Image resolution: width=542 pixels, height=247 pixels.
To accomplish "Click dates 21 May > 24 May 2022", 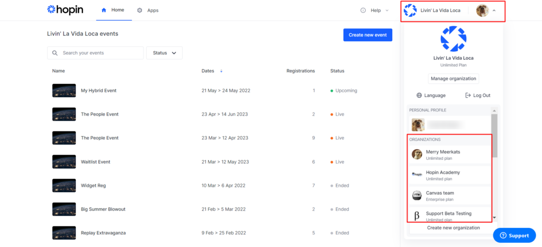I will pyautogui.click(x=225, y=91).
